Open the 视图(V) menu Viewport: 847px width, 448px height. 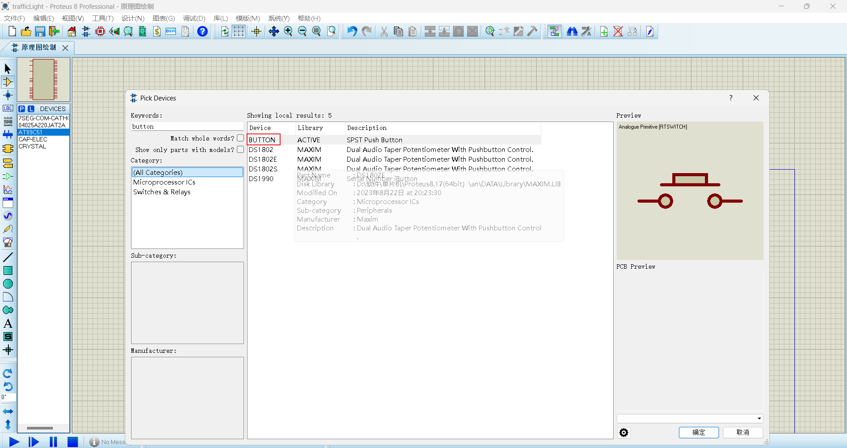[x=73, y=19]
